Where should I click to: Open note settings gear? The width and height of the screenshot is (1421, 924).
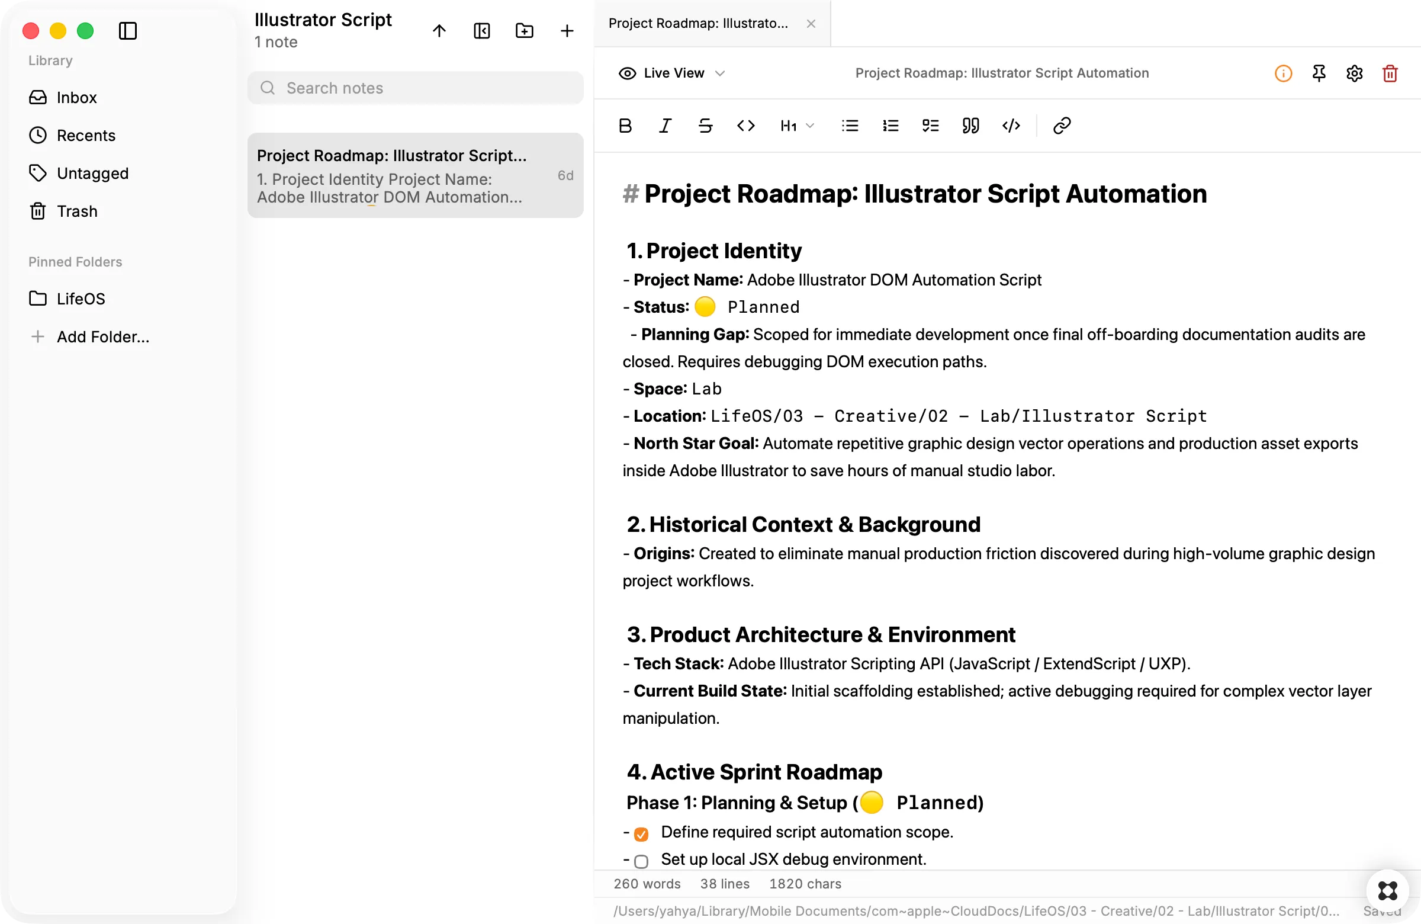click(x=1355, y=73)
